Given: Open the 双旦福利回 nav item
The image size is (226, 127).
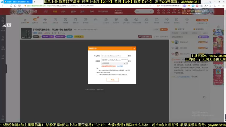Looking at the screenshot, I should tap(103, 12).
